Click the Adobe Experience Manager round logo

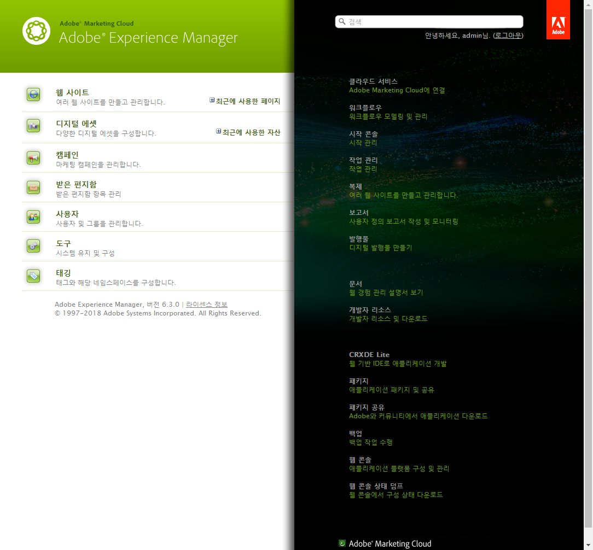pos(36,31)
